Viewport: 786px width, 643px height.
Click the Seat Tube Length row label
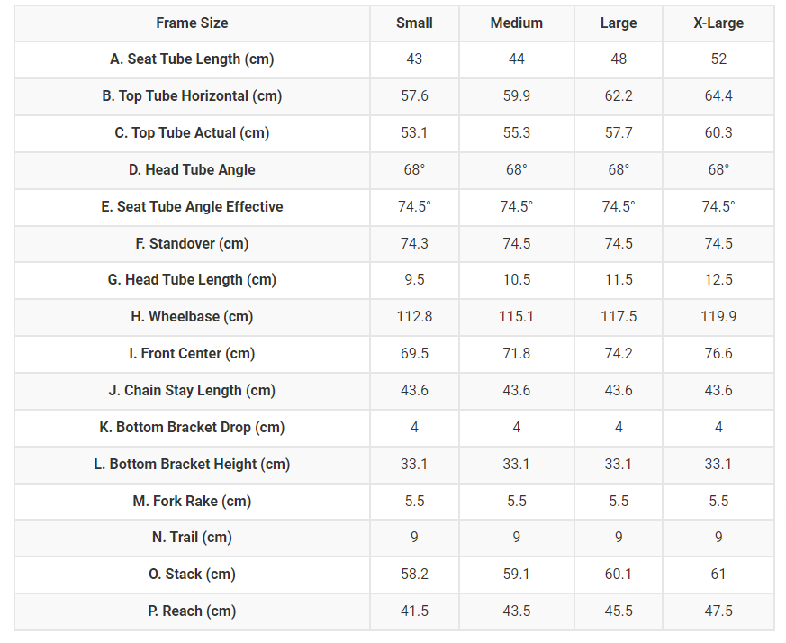click(192, 59)
